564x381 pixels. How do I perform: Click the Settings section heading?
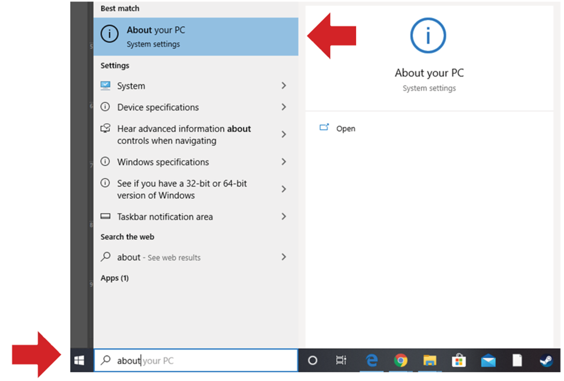click(x=115, y=65)
